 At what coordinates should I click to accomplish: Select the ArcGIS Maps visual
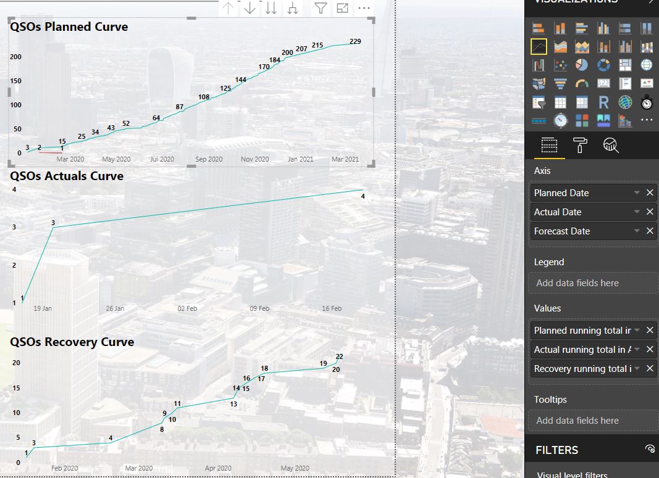625,102
